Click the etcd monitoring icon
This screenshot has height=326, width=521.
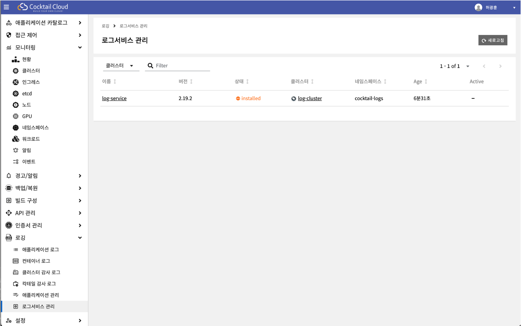tap(16, 94)
